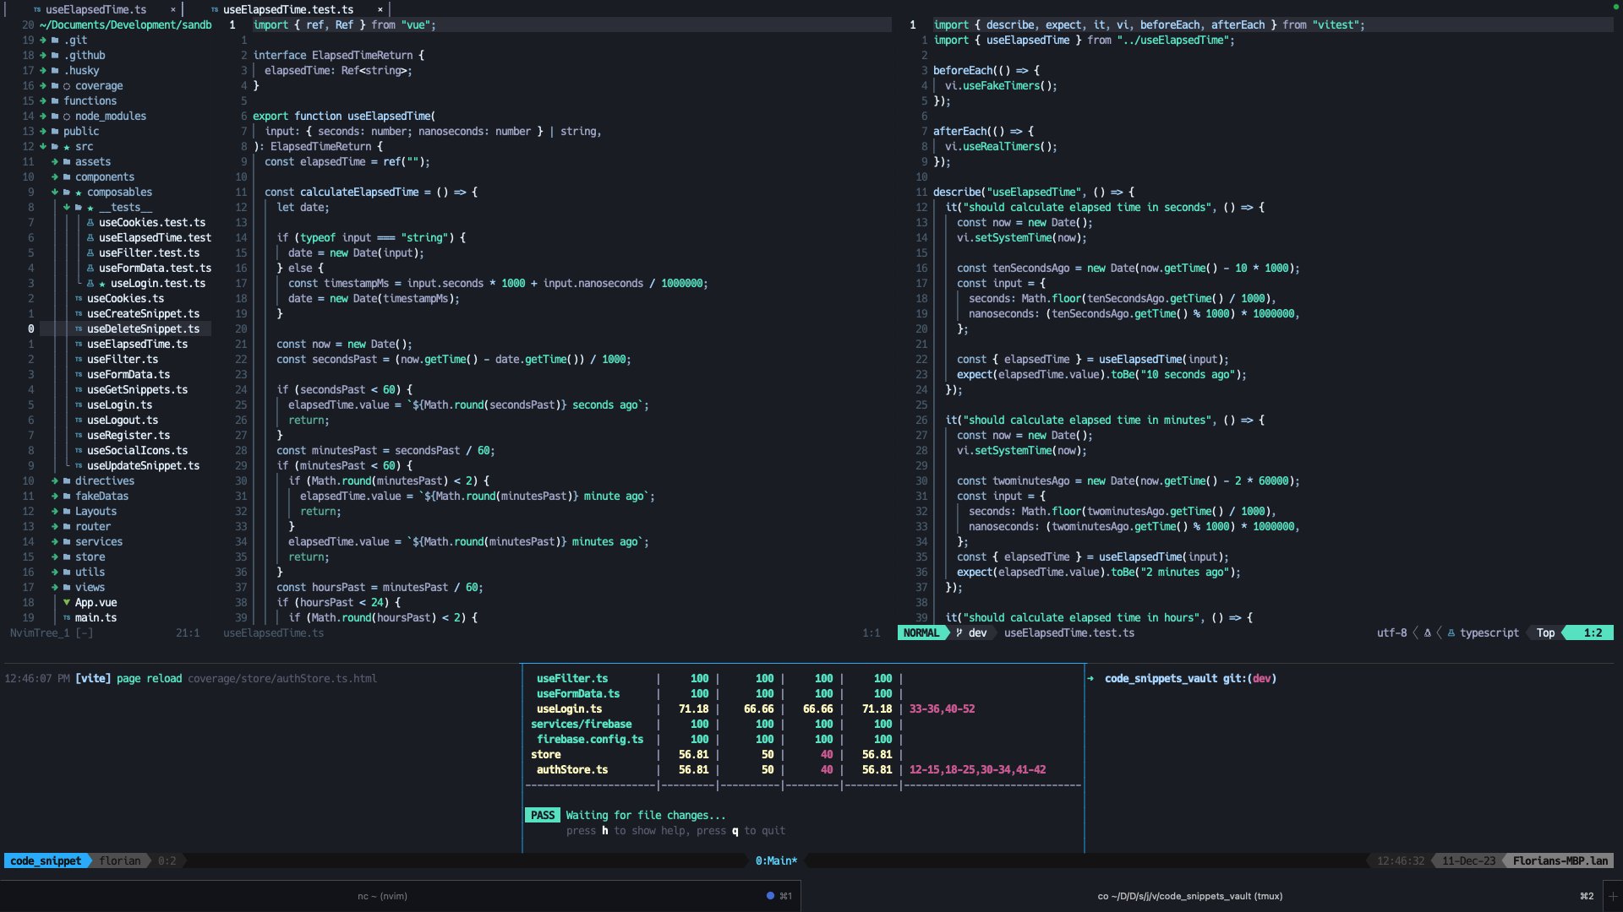Switch to the useElapsedTime.ts buffer tab

pos(95,10)
